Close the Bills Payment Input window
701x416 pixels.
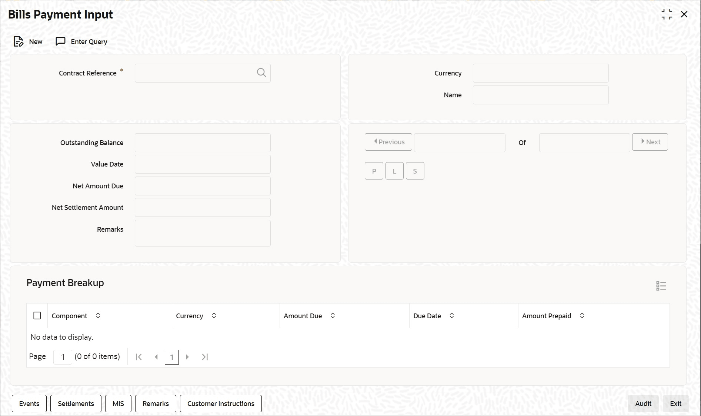684,14
